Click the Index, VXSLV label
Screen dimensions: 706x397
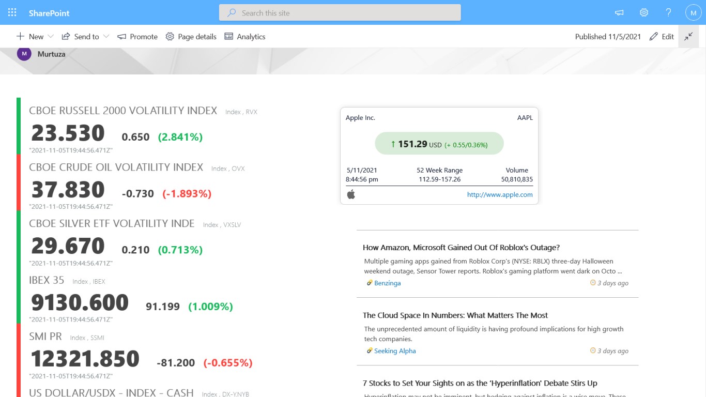[x=222, y=225]
